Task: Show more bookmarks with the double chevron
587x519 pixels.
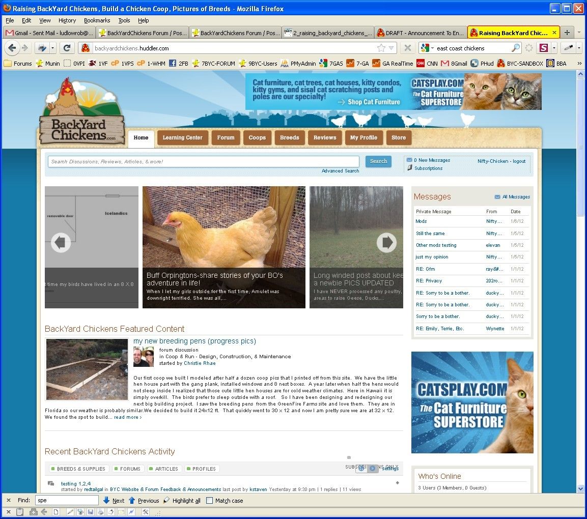Action: 579,64
